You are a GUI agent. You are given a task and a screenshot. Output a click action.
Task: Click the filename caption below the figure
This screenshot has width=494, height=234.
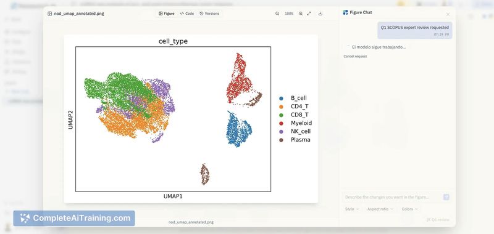point(191,222)
